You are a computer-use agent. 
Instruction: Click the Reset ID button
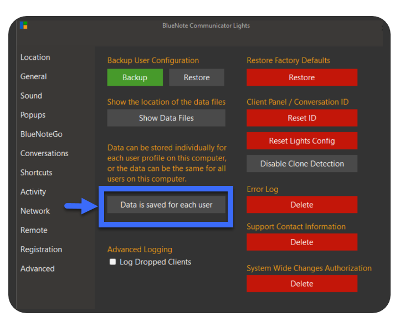(x=302, y=118)
